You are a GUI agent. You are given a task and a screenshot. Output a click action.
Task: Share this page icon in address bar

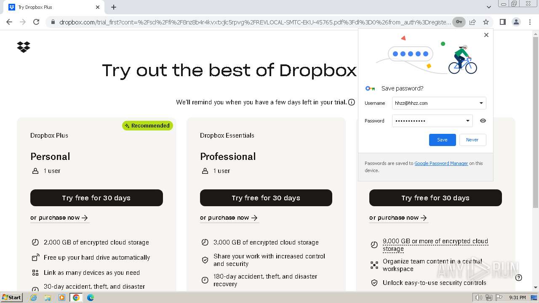pos(472,22)
